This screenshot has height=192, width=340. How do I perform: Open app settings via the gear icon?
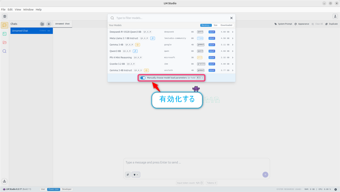tap(335, 189)
